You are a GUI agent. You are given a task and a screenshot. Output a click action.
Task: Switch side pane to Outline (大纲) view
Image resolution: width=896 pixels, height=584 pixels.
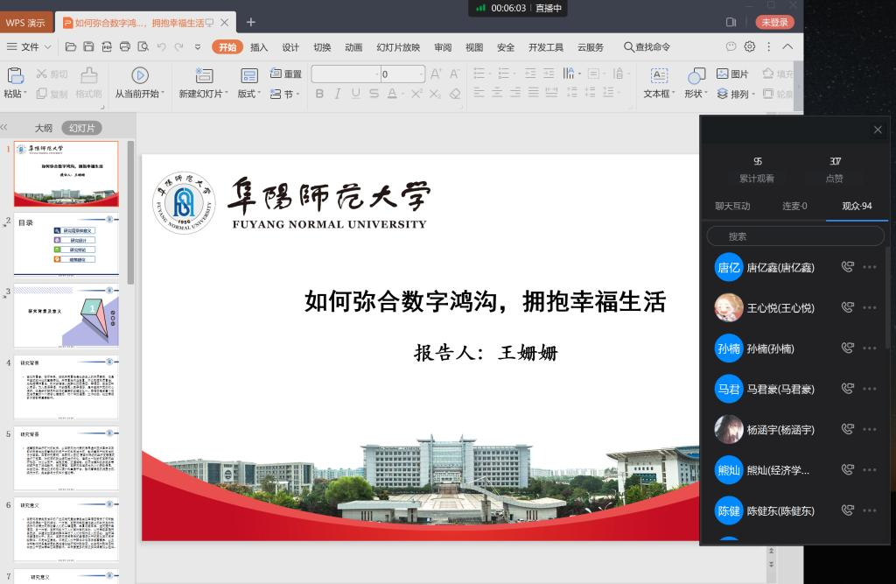click(x=44, y=128)
